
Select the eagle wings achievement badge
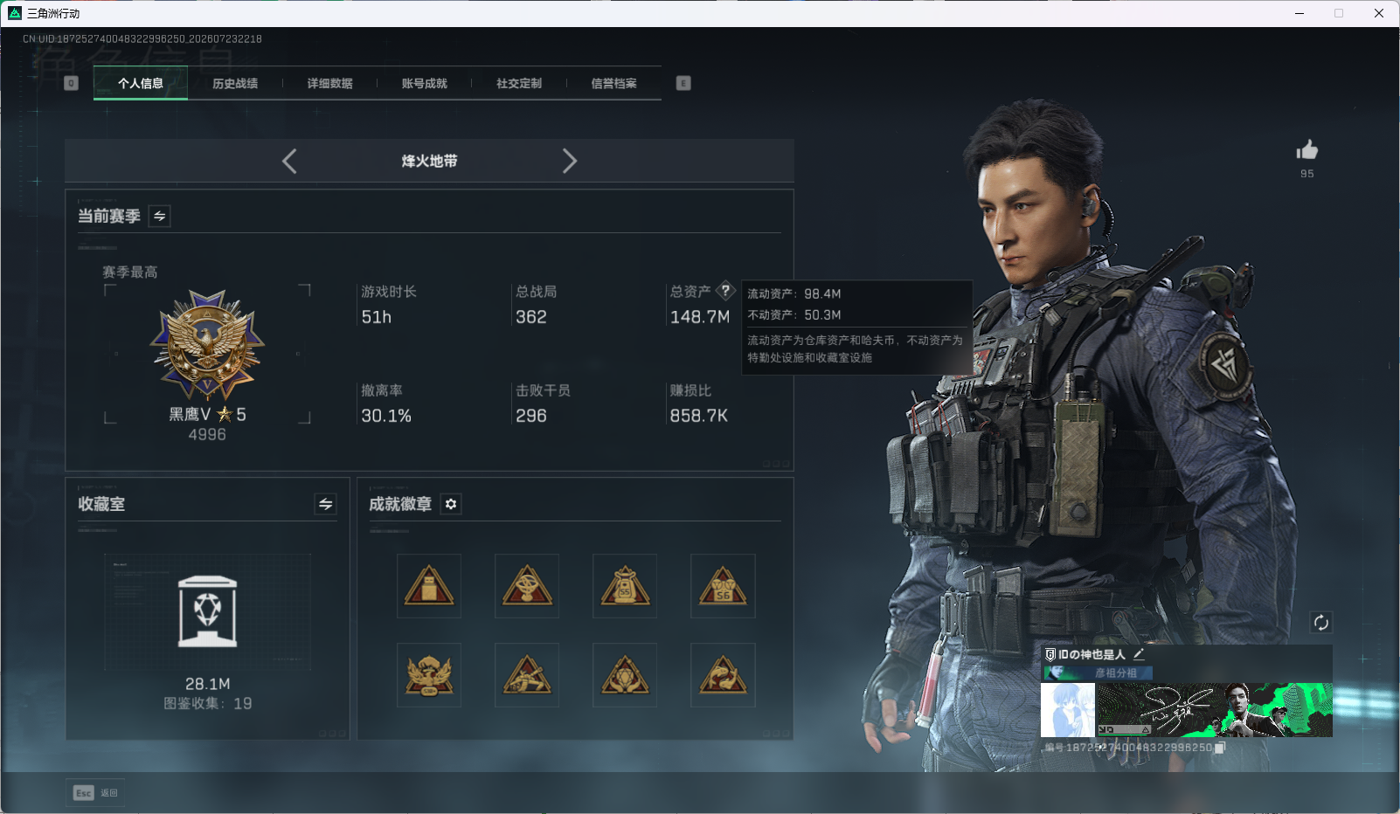[429, 675]
